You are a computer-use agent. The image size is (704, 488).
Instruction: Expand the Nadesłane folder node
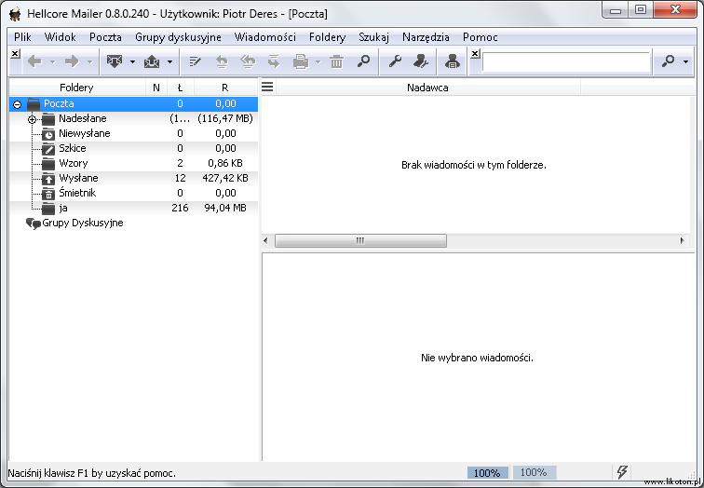coord(32,119)
